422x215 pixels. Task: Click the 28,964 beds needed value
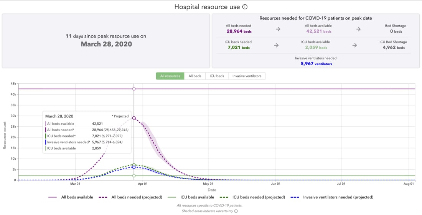tap(239, 31)
